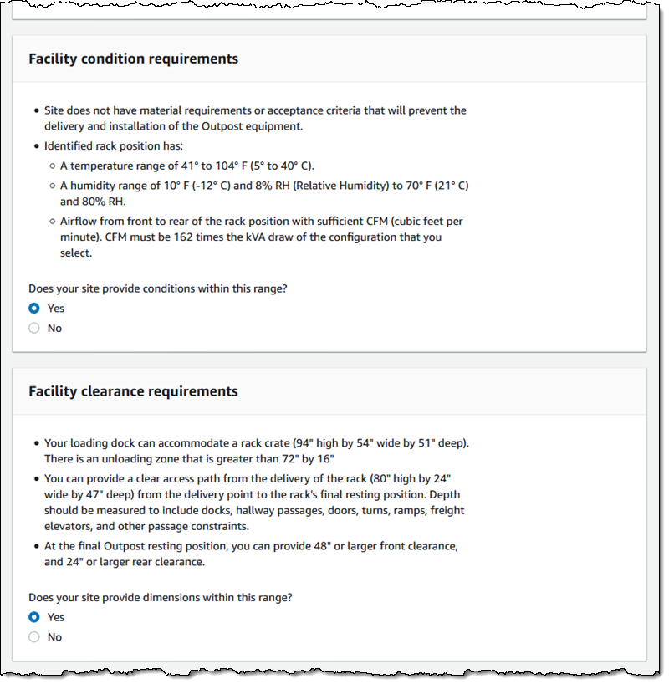
Task: Click the 'No' label text under conditions question
Action: tap(54, 329)
